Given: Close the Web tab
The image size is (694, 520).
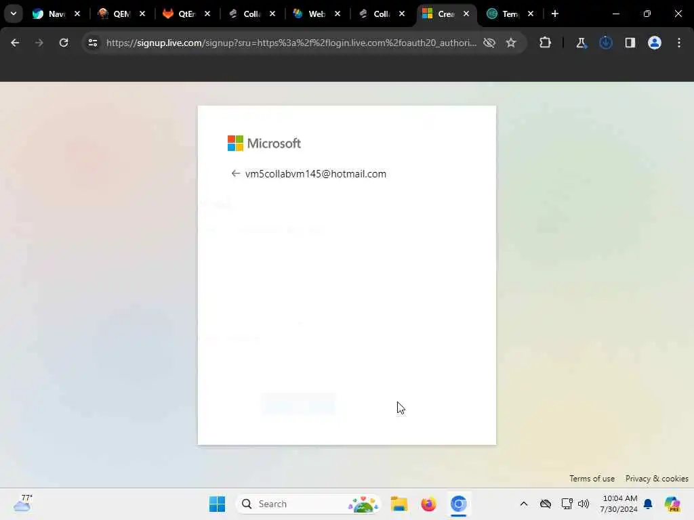Looking at the screenshot, I should point(338,14).
